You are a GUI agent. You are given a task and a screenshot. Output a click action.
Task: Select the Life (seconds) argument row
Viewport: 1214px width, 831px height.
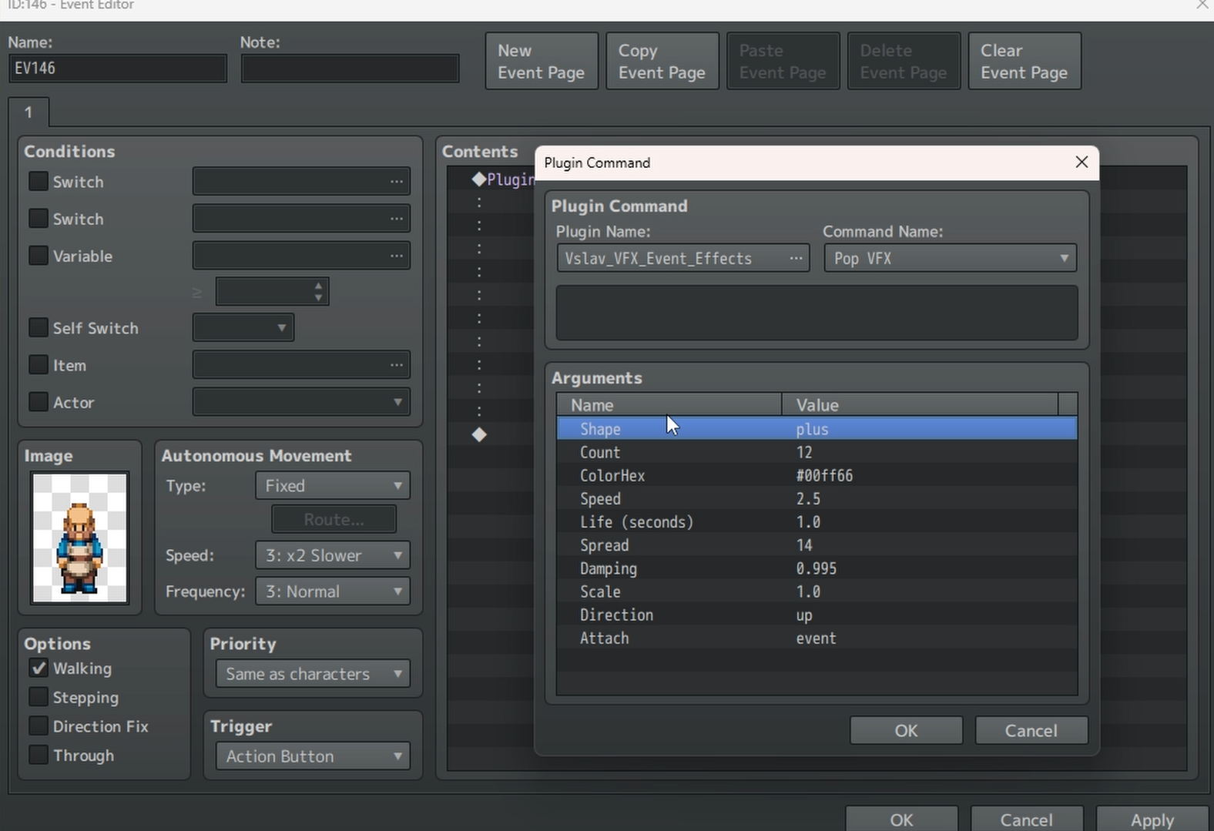(817, 522)
